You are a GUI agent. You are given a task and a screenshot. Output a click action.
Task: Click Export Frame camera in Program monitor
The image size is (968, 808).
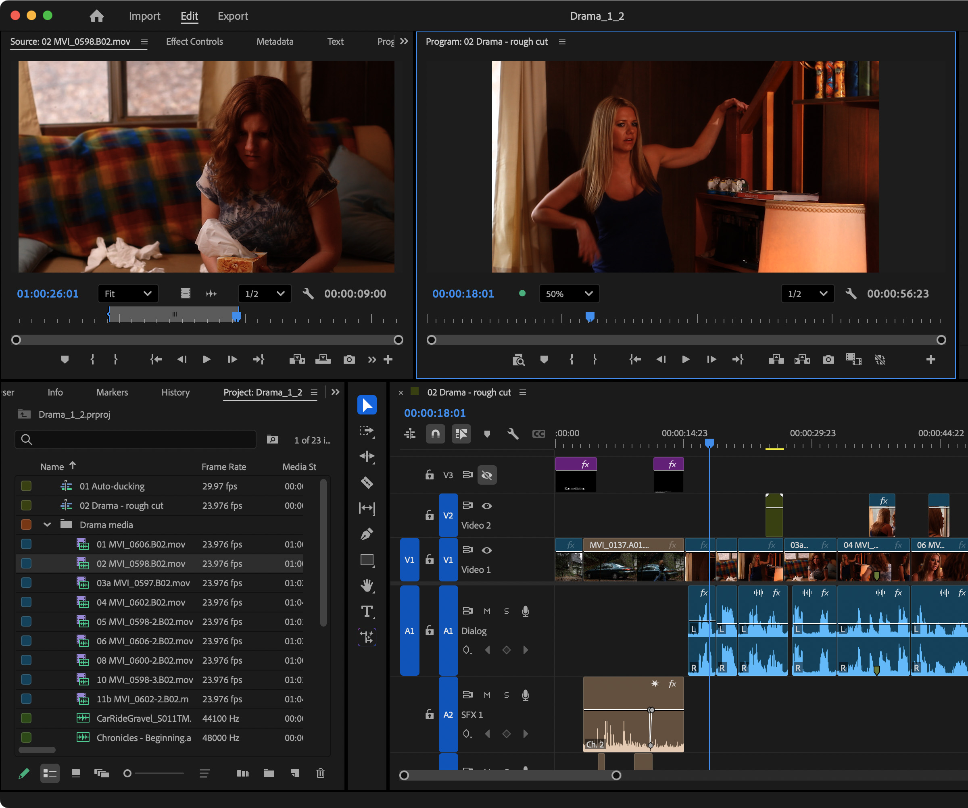point(828,359)
